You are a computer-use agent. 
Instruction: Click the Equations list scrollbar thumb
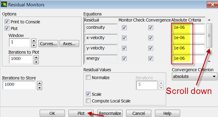[209, 35]
